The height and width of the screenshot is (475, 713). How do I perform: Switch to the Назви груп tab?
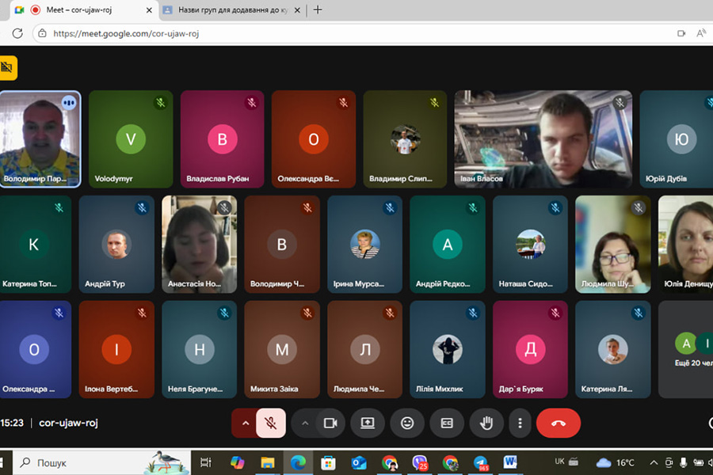click(232, 10)
